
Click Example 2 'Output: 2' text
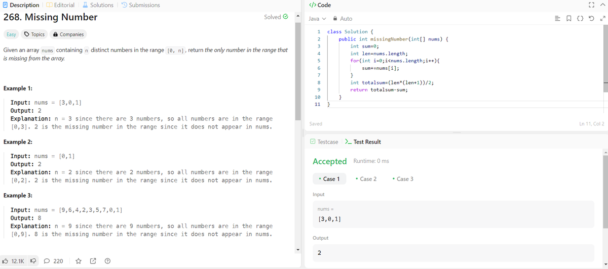(x=26, y=164)
